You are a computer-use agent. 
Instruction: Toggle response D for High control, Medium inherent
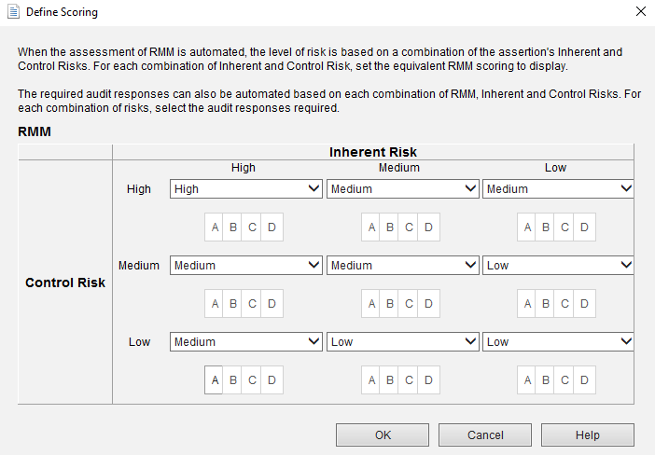click(x=428, y=227)
